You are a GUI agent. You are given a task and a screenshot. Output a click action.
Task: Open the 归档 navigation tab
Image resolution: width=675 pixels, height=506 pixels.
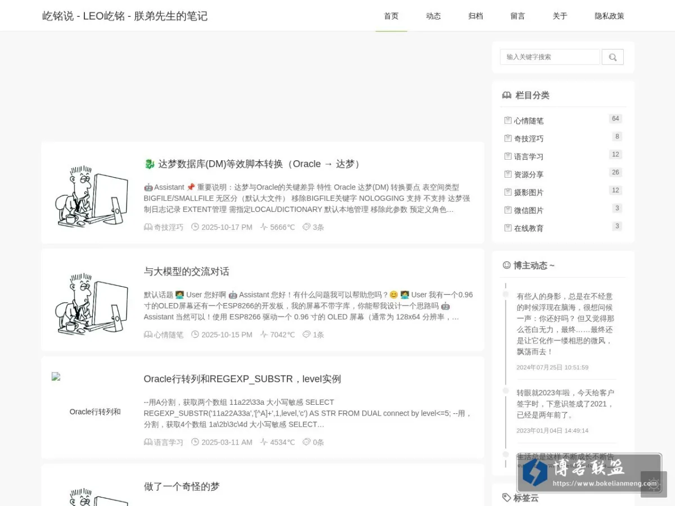(475, 16)
